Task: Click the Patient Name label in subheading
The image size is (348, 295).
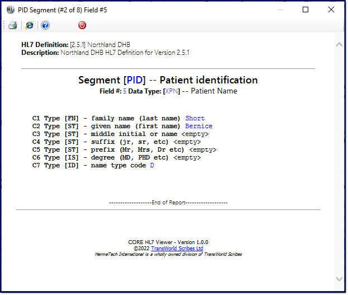Action: (x=214, y=91)
